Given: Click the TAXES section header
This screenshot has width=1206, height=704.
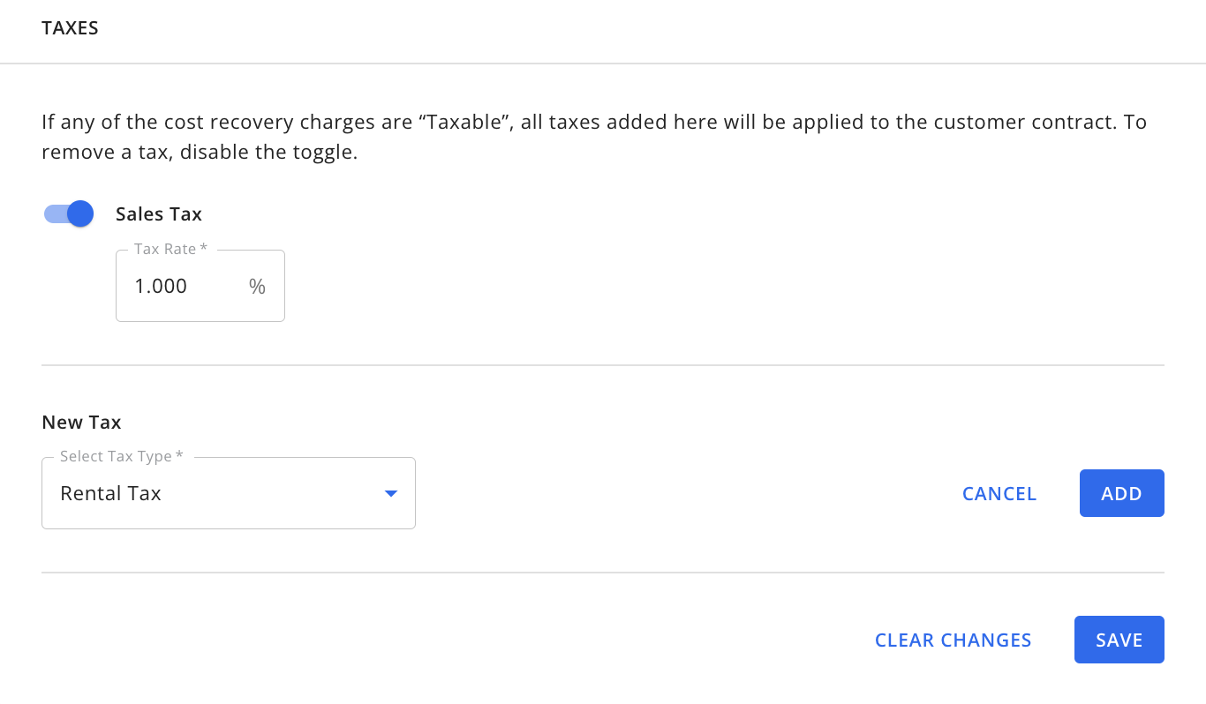Looking at the screenshot, I should pos(70,28).
